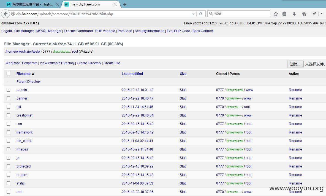
Task: Click the Create File link
Action: pyautogui.click(x=112, y=63)
